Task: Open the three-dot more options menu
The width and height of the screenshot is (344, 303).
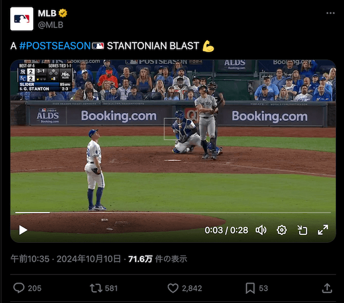Action: pyautogui.click(x=331, y=13)
